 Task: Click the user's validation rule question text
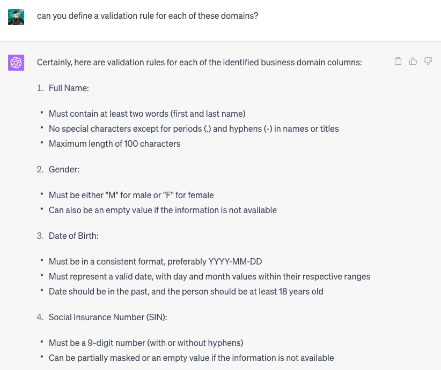pyautogui.click(x=148, y=16)
